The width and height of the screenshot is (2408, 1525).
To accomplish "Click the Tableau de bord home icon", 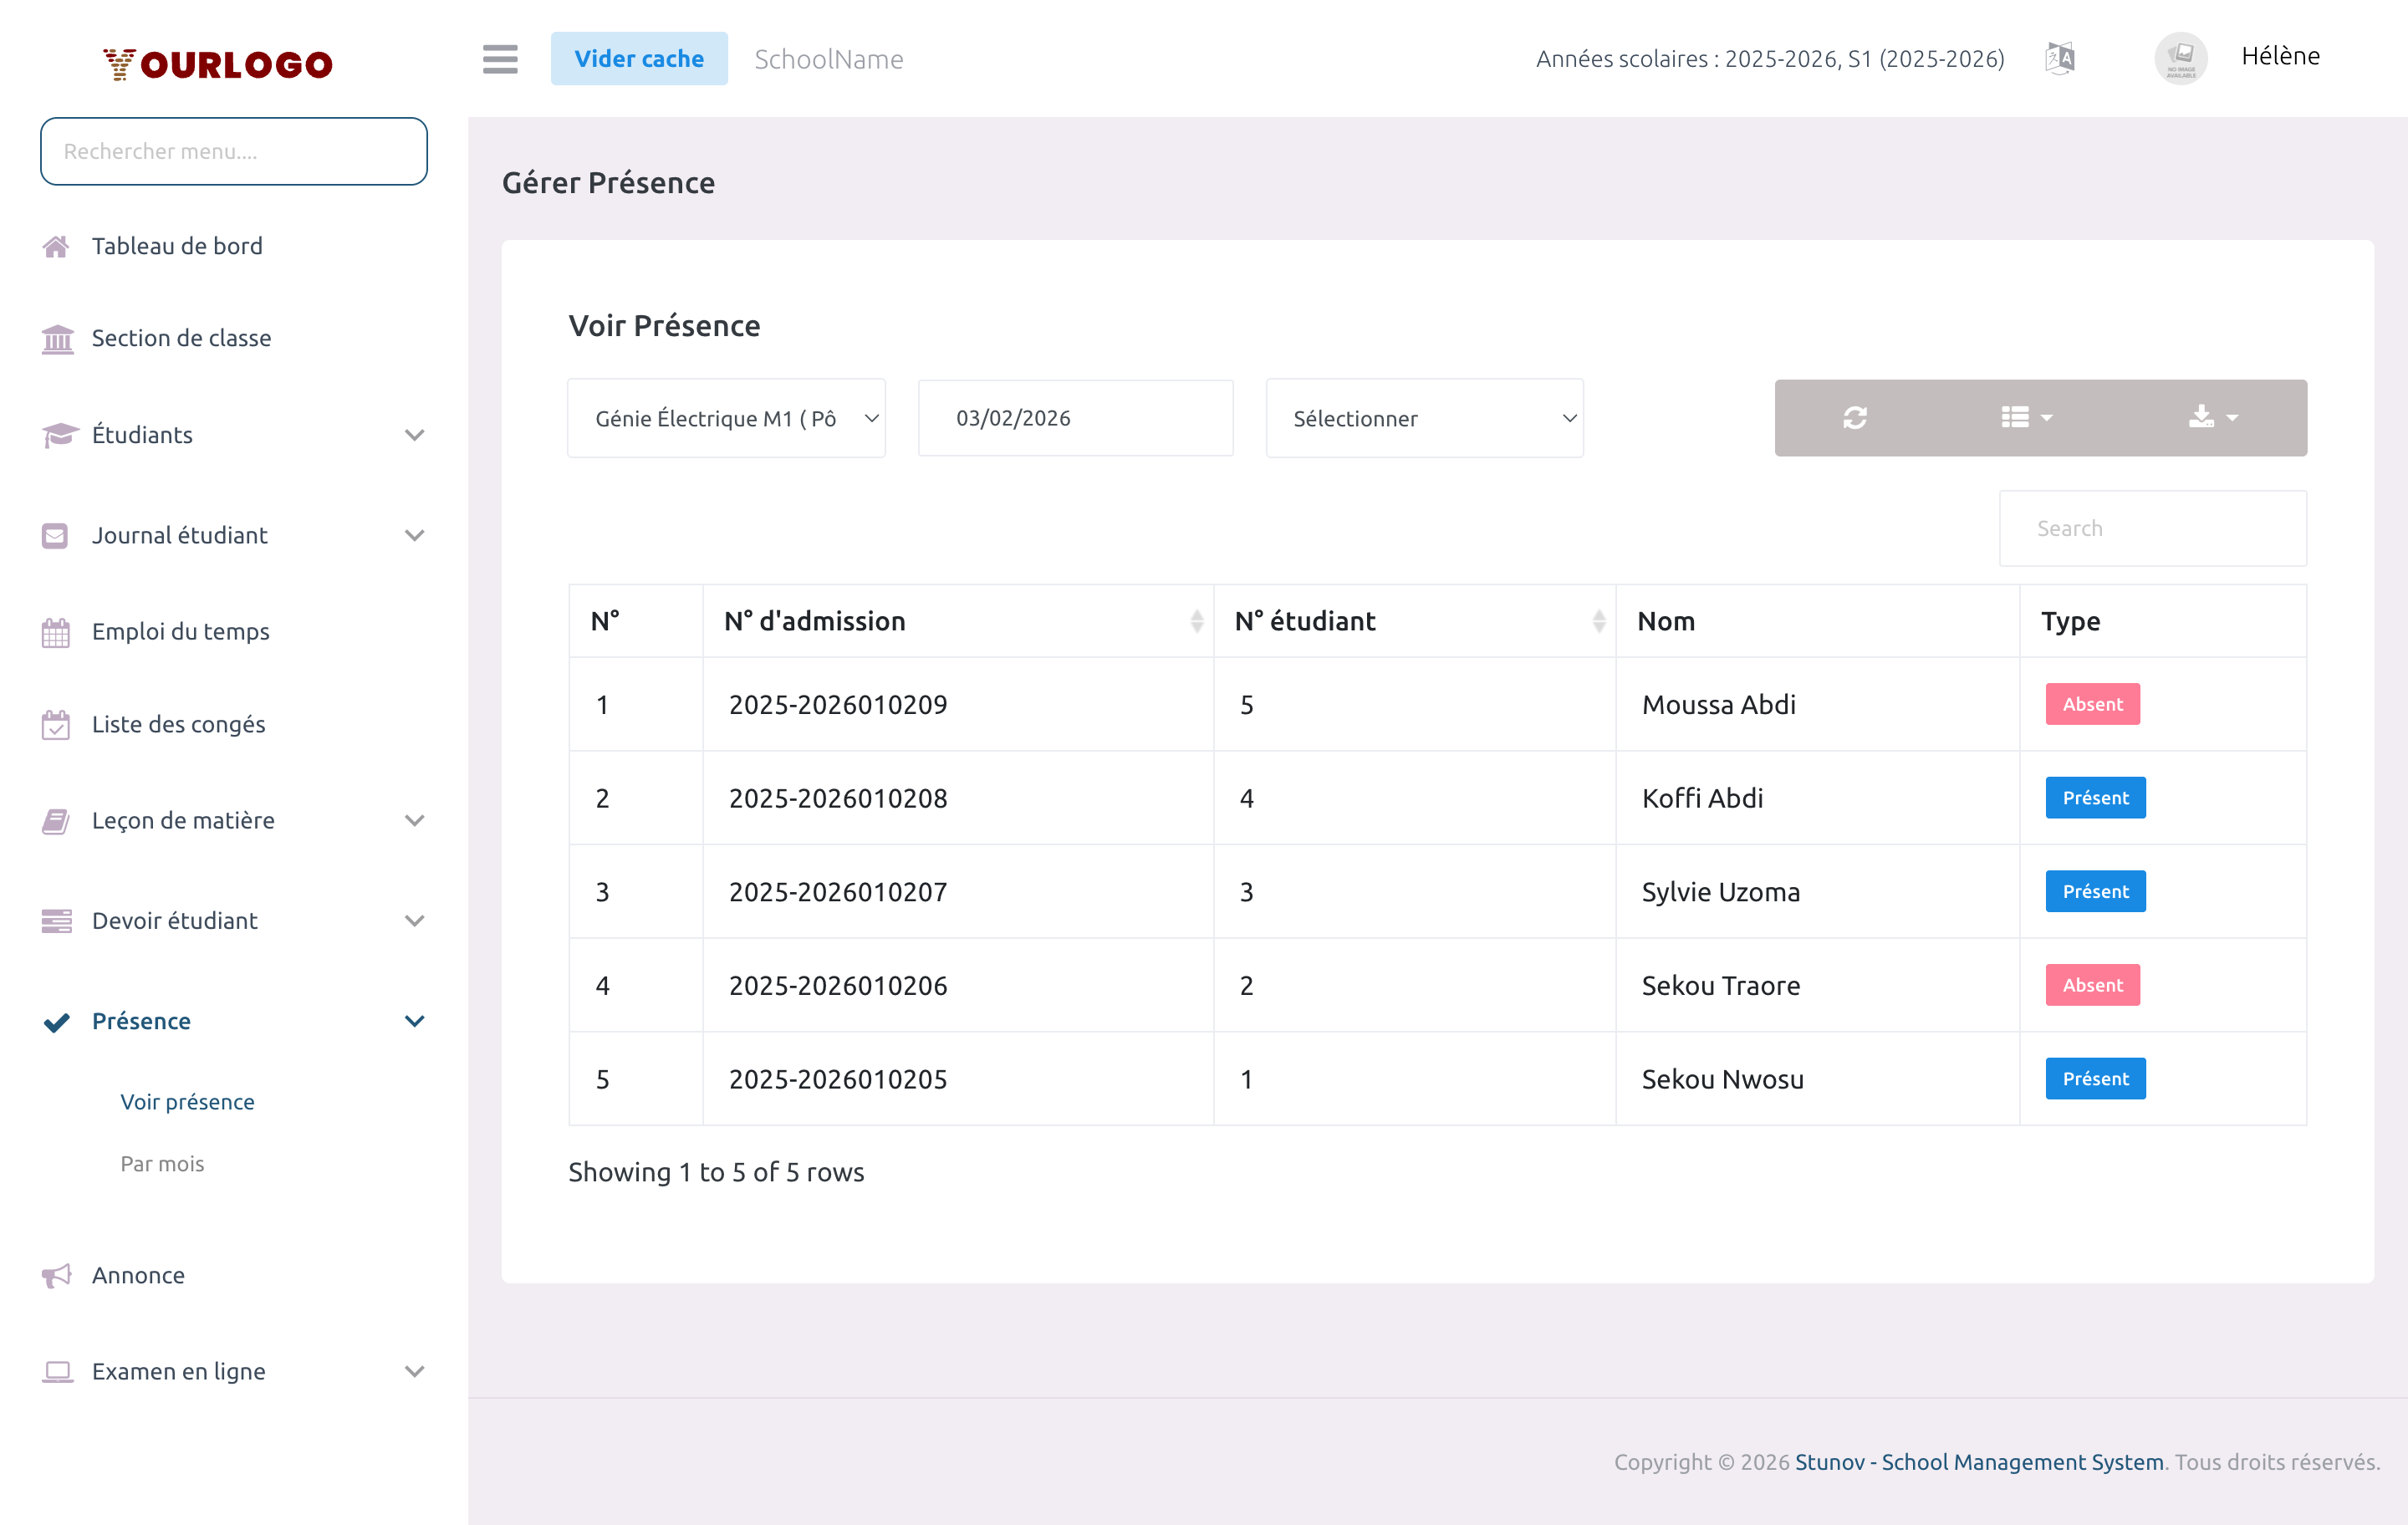I will click(56, 246).
